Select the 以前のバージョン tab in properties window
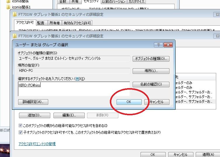The image size is (220, 157). (114, 1)
